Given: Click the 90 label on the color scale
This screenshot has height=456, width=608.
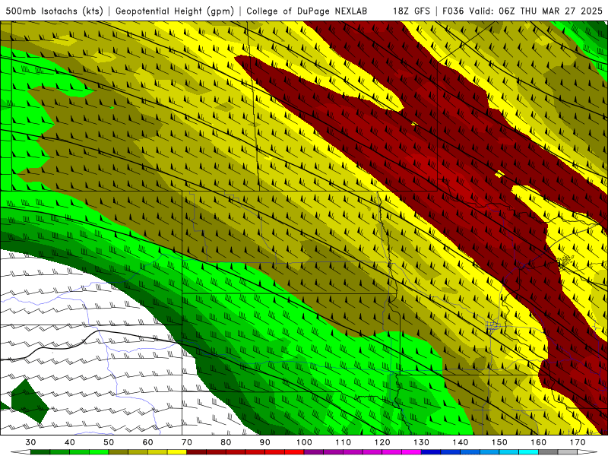Looking at the screenshot, I should 264,442.
